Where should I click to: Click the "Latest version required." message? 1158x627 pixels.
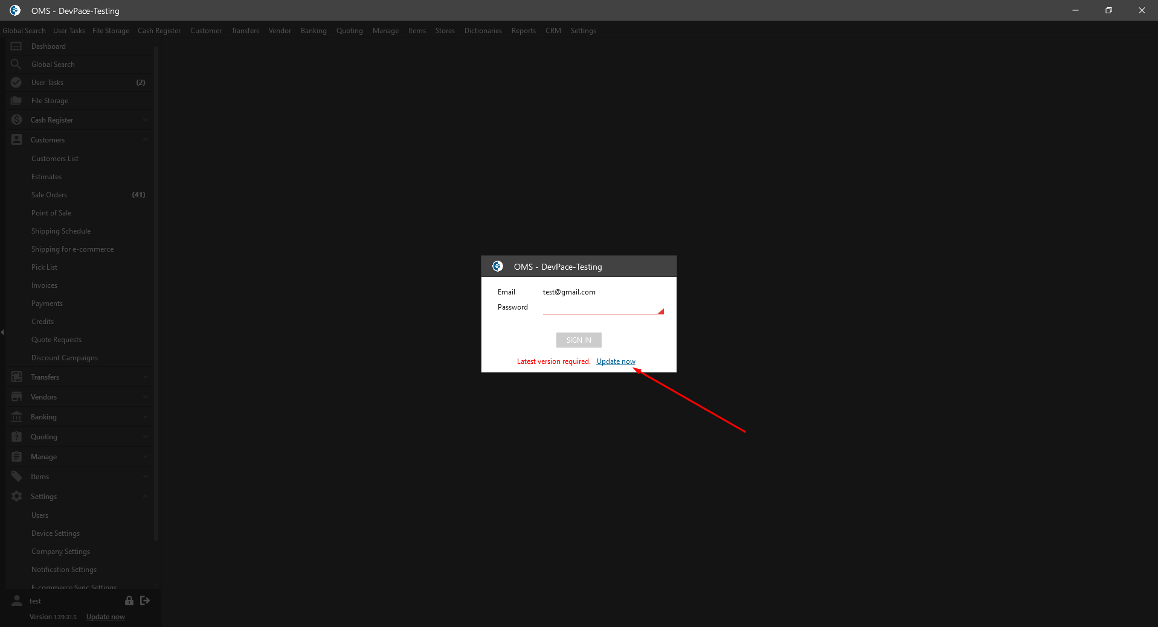pos(554,361)
